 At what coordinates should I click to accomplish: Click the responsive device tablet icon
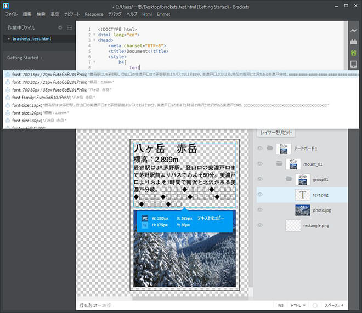(x=353, y=64)
